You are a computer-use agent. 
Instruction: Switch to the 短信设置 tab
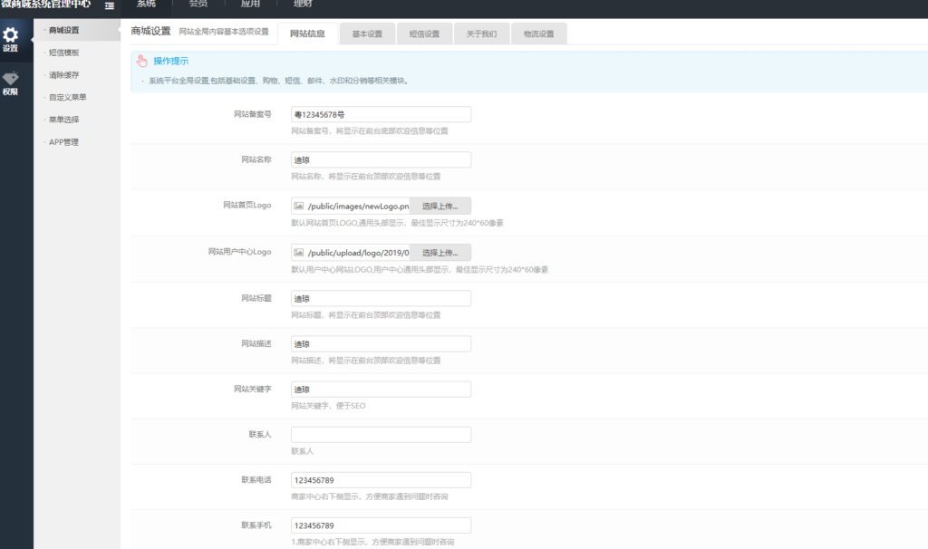(x=424, y=34)
